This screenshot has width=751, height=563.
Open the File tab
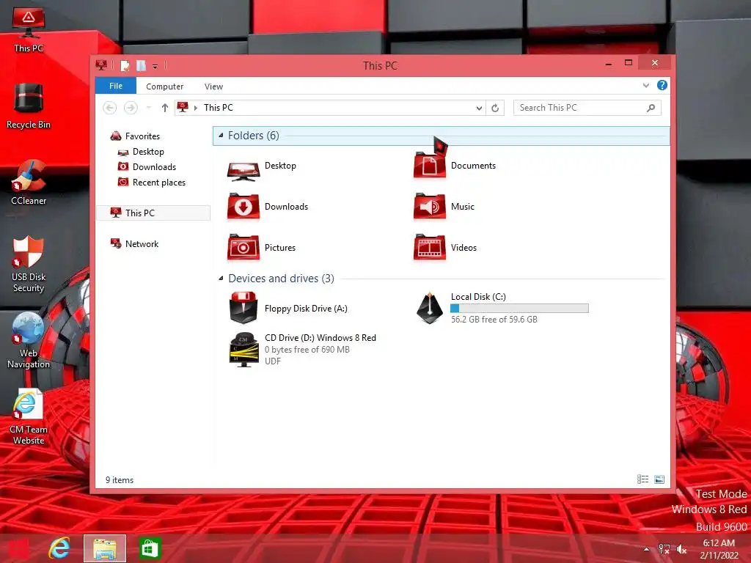(x=116, y=86)
